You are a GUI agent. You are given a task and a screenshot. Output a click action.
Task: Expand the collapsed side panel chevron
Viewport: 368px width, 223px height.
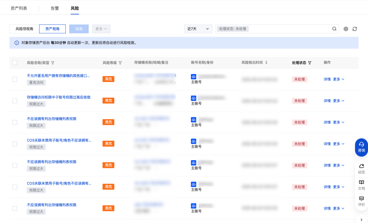tap(362, 219)
